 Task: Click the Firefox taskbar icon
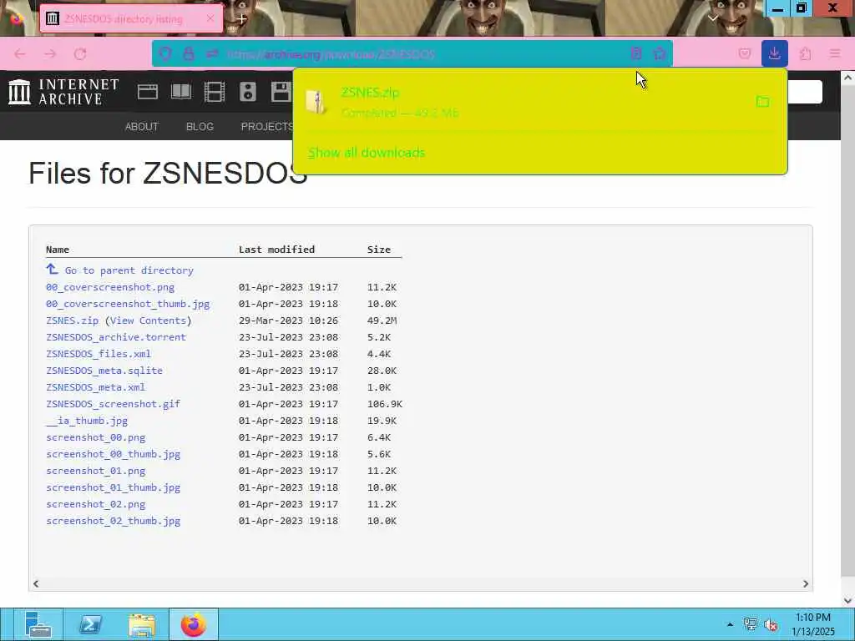tap(194, 624)
